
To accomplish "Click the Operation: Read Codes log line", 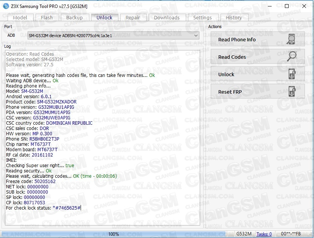I will 30,54.
